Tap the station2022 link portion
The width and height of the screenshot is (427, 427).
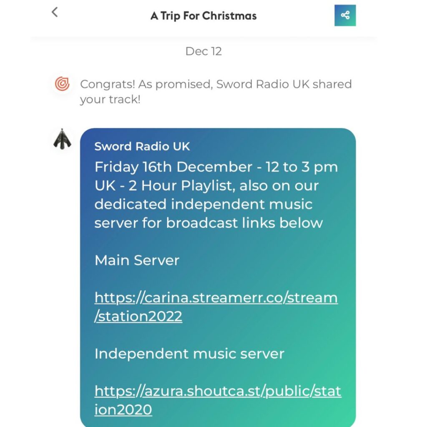(x=138, y=316)
